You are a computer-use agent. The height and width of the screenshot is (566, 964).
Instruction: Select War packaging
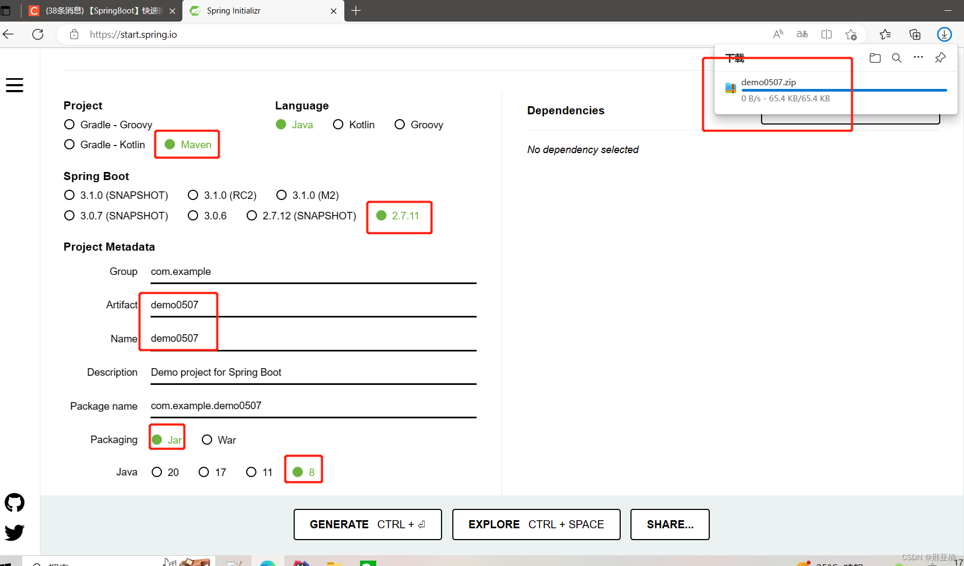pyautogui.click(x=219, y=440)
